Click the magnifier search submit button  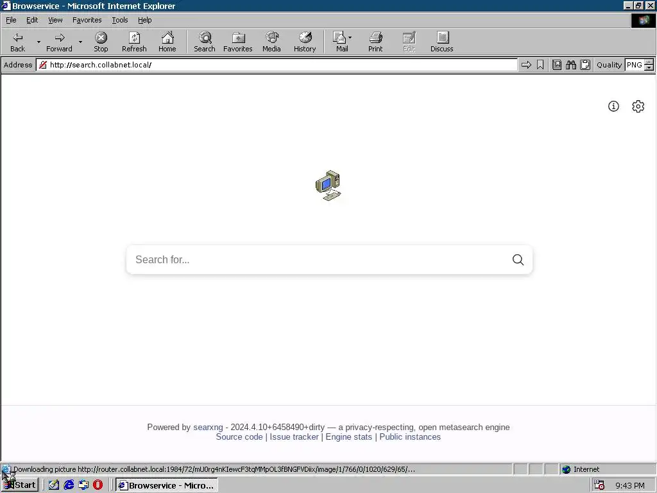(x=518, y=259)
